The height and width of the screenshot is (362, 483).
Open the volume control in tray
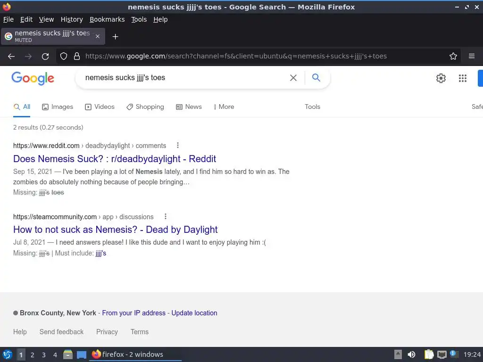(411, 354)
